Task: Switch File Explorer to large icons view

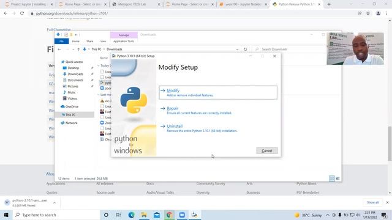Action: pyautogui.click(x=337, y=178)
